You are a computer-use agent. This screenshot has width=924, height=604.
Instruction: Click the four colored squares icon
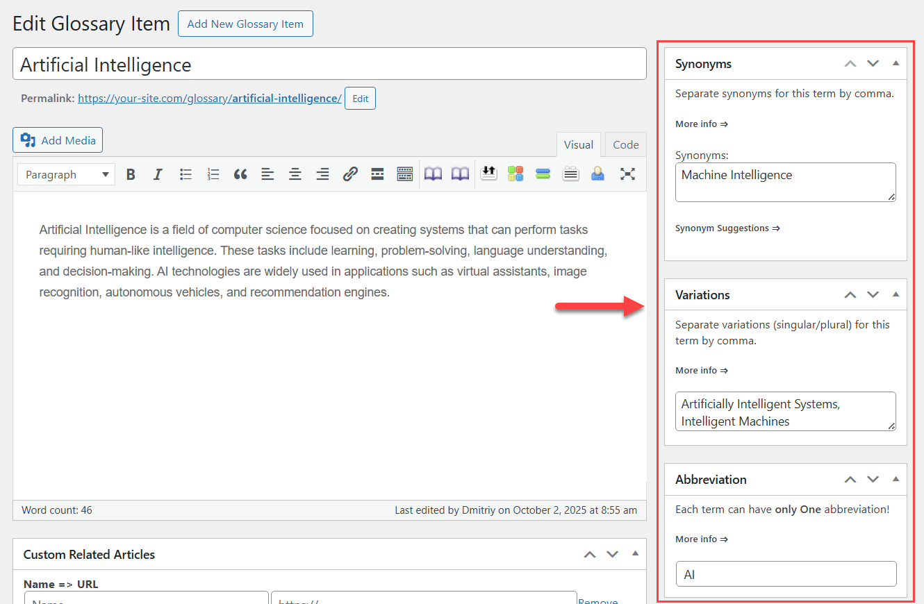[515, 174]
